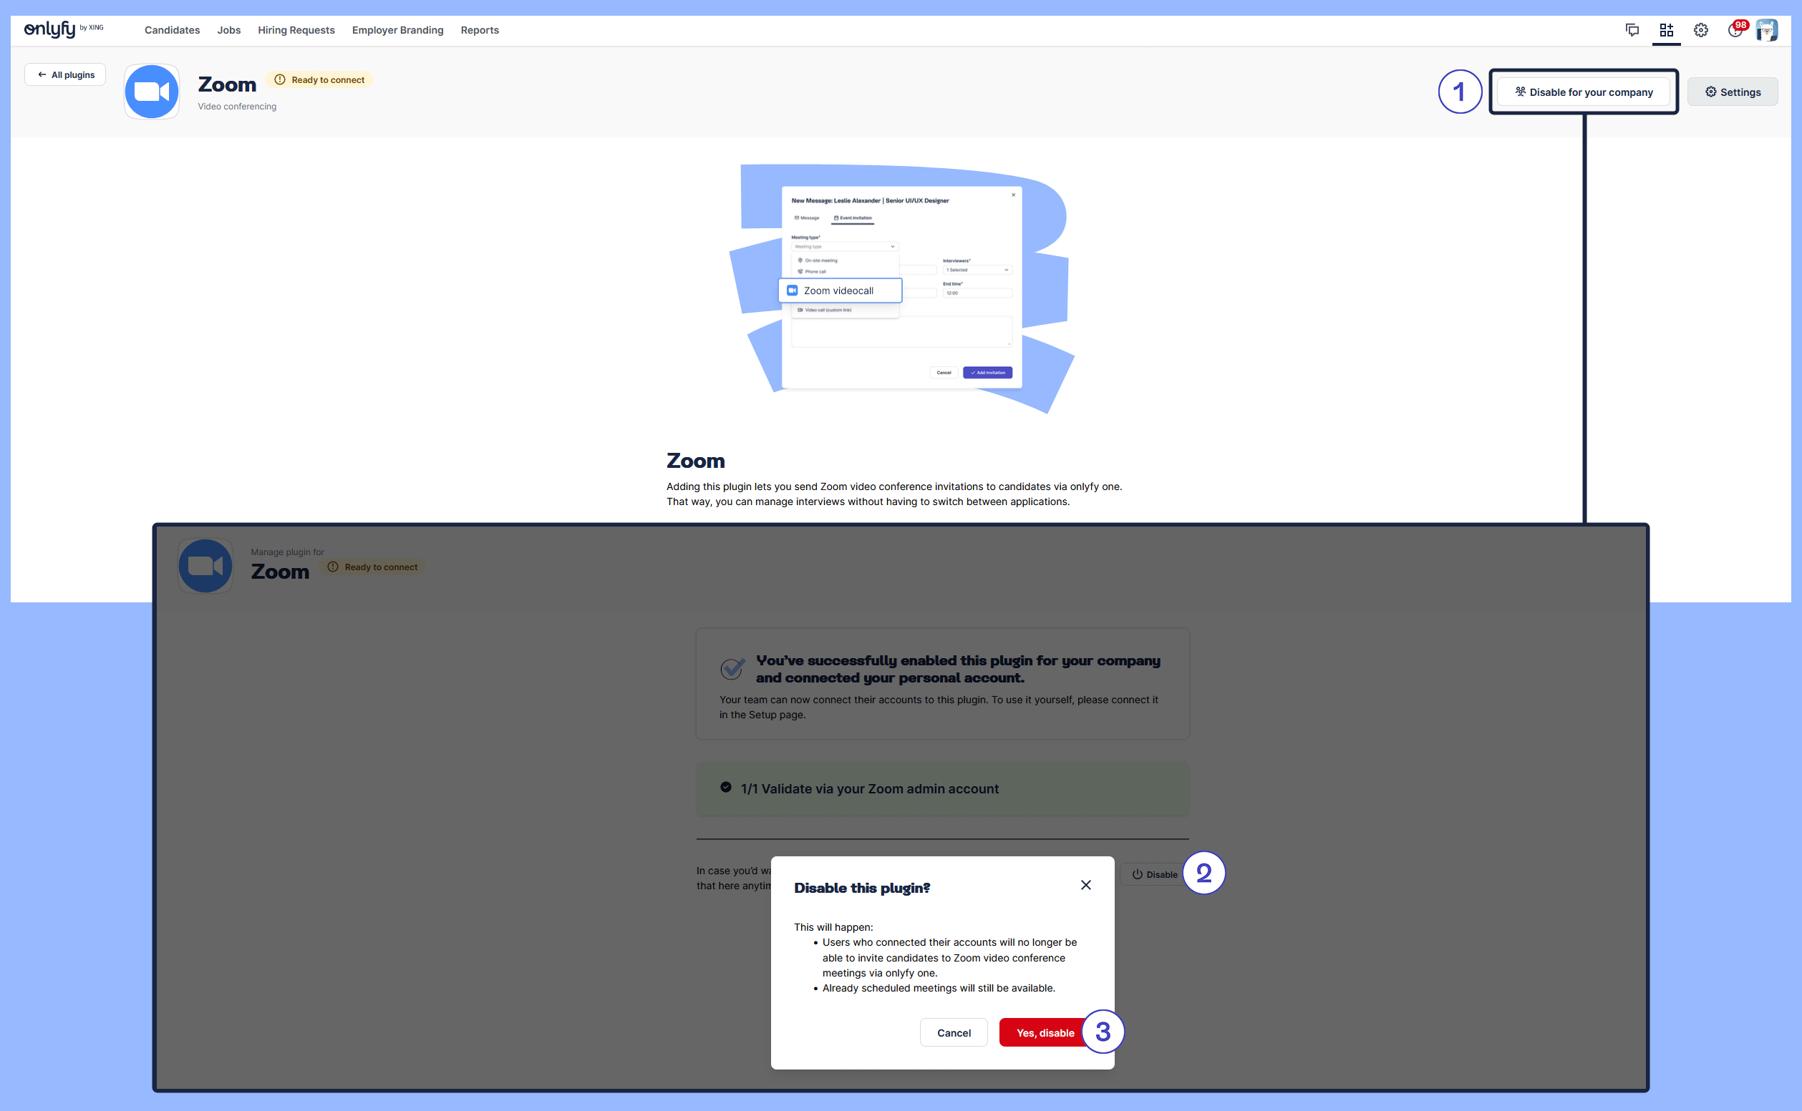
Task: Open the user profile avatar
Action: [x=1766, y=30]
